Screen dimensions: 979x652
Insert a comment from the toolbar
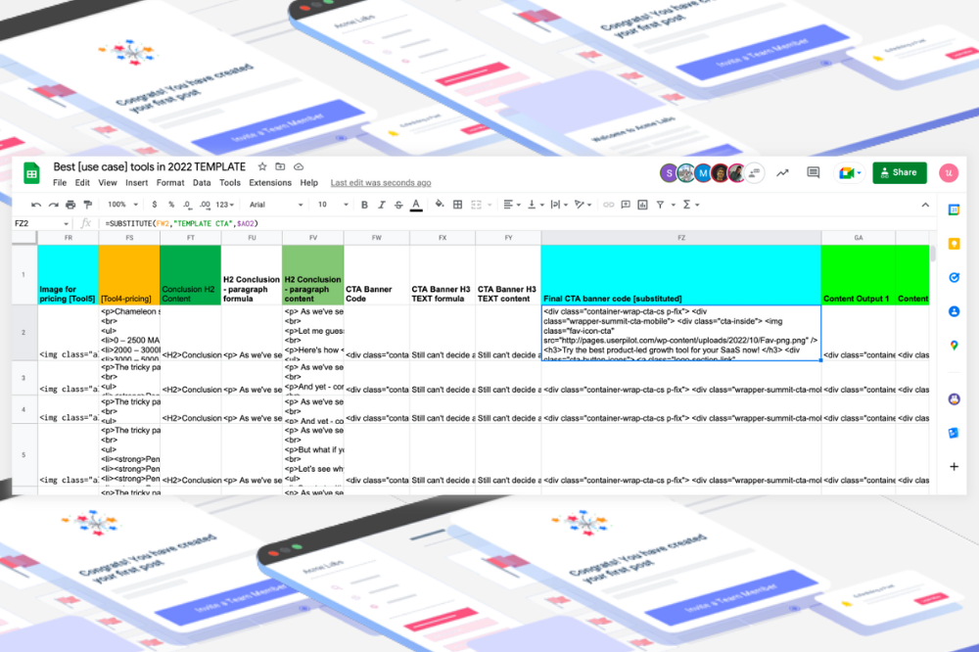tap(625, 205)
